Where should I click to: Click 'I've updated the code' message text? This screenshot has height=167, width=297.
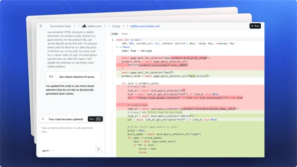[x=70, y=90]
